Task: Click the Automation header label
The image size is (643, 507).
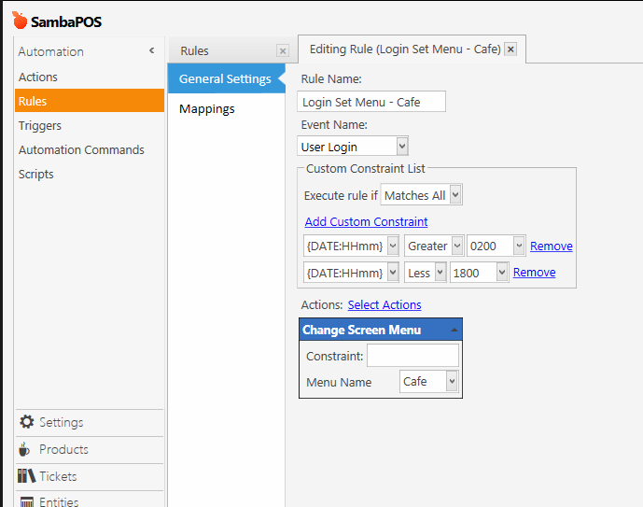Action: tap(50, 51)
